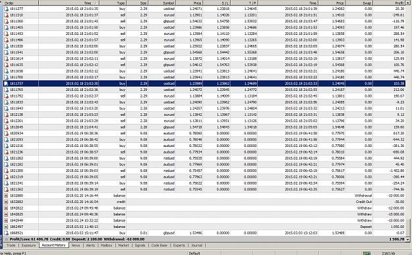Click the summary icon beside Profit/Loss line
This screenshot has width=412, height=255.
(7, 239)
